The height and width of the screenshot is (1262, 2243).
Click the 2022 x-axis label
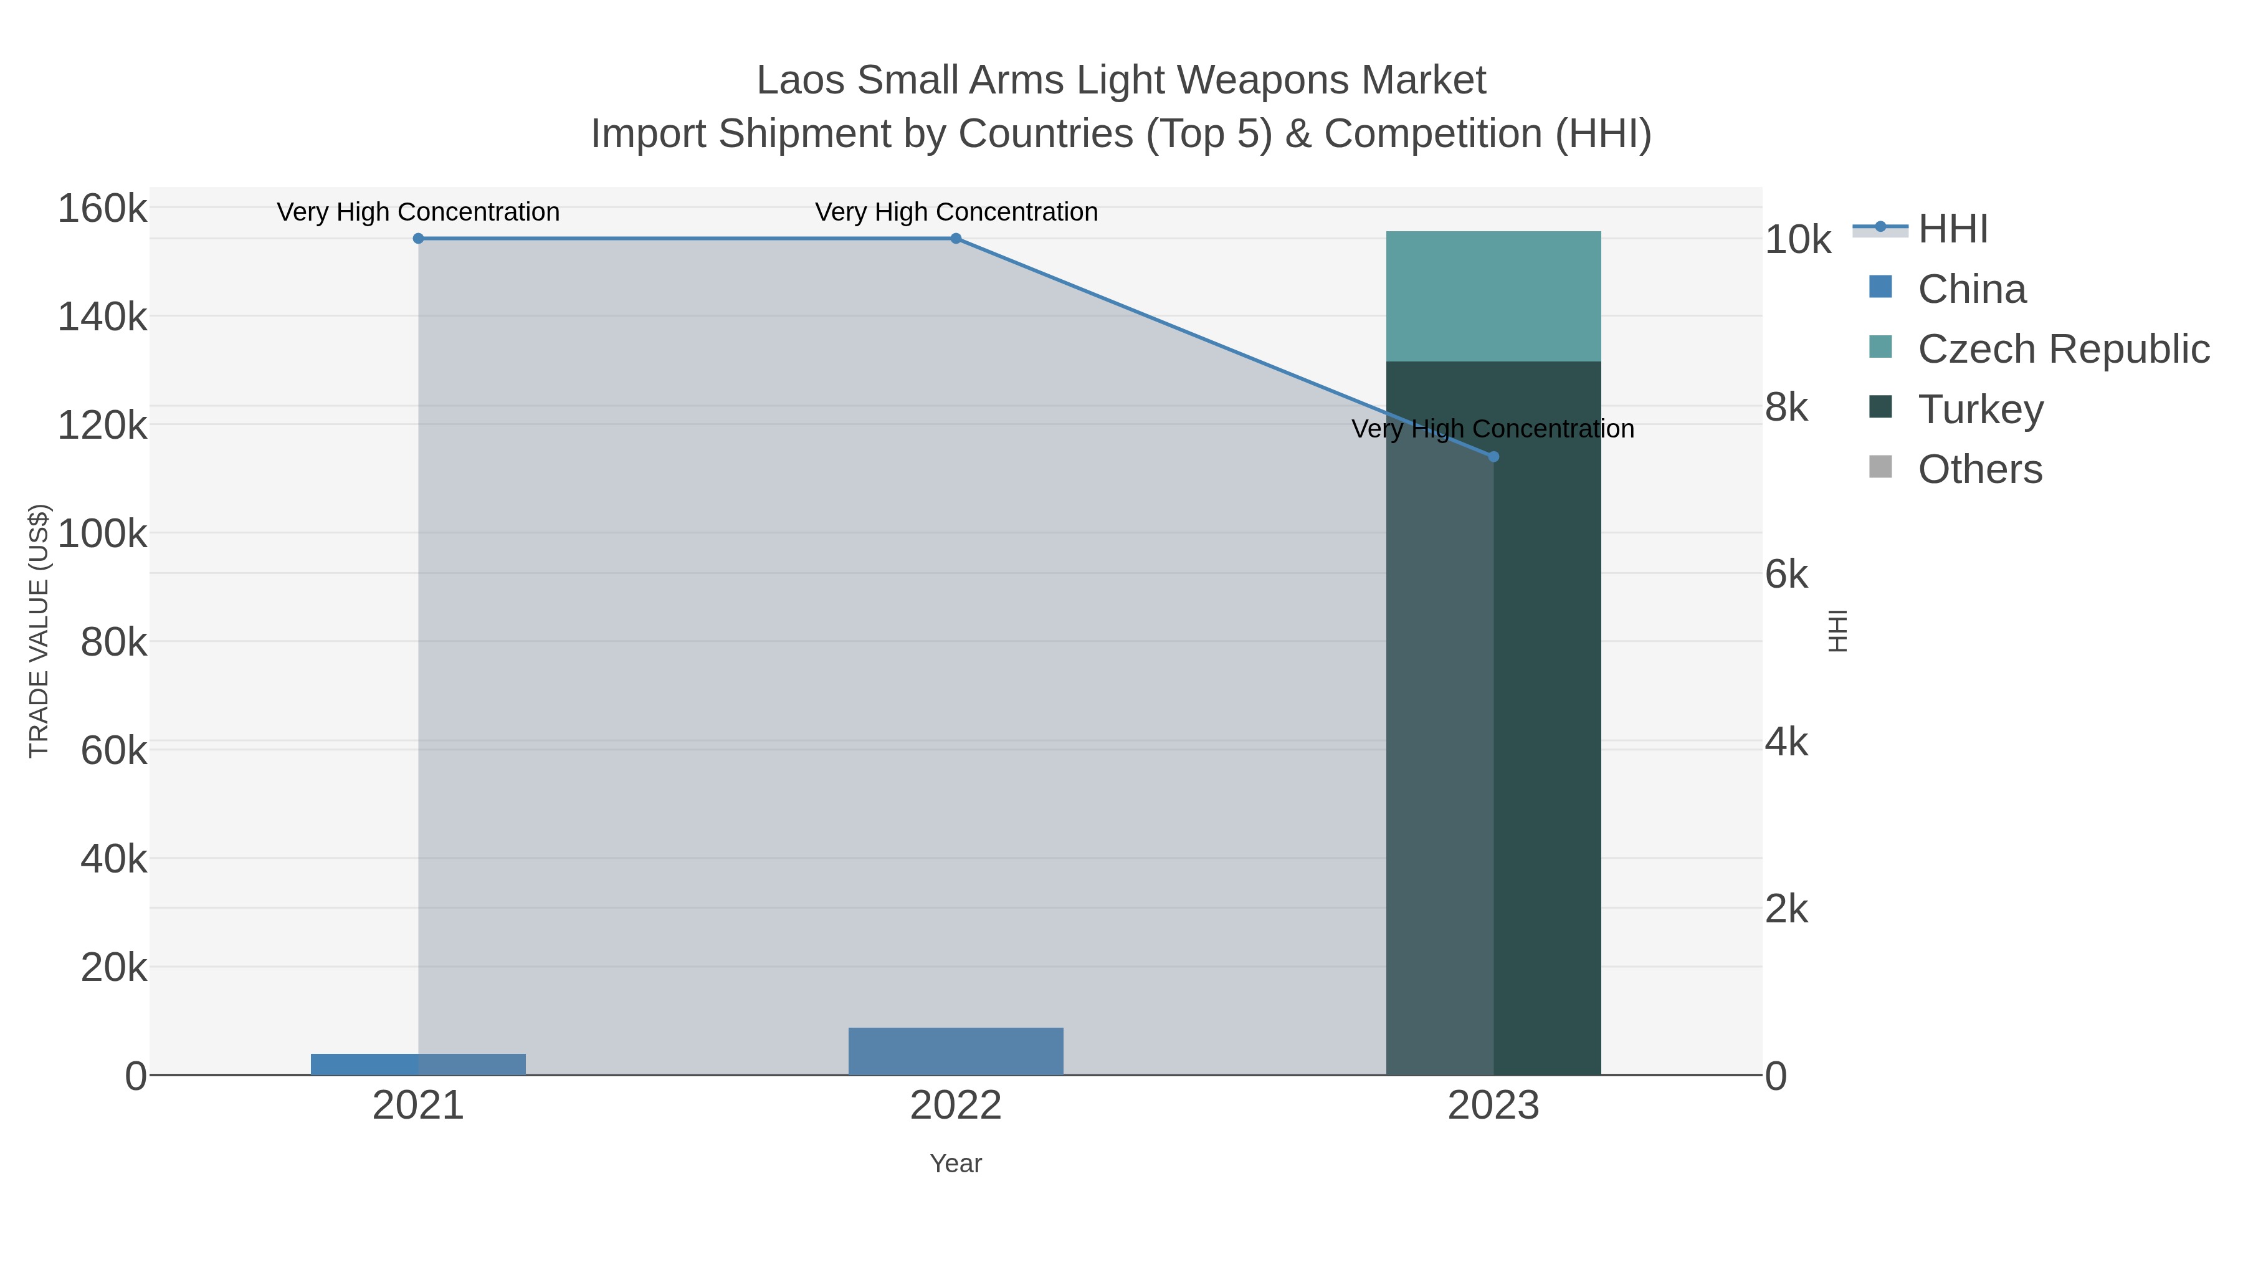click(x=956, y=1106)
